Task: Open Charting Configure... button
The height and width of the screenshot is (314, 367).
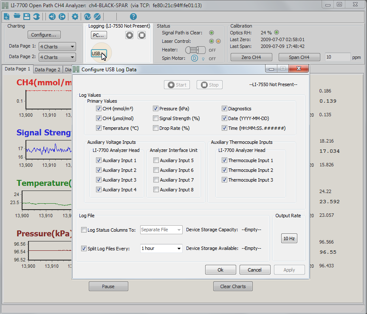Action: click(44, 35)
